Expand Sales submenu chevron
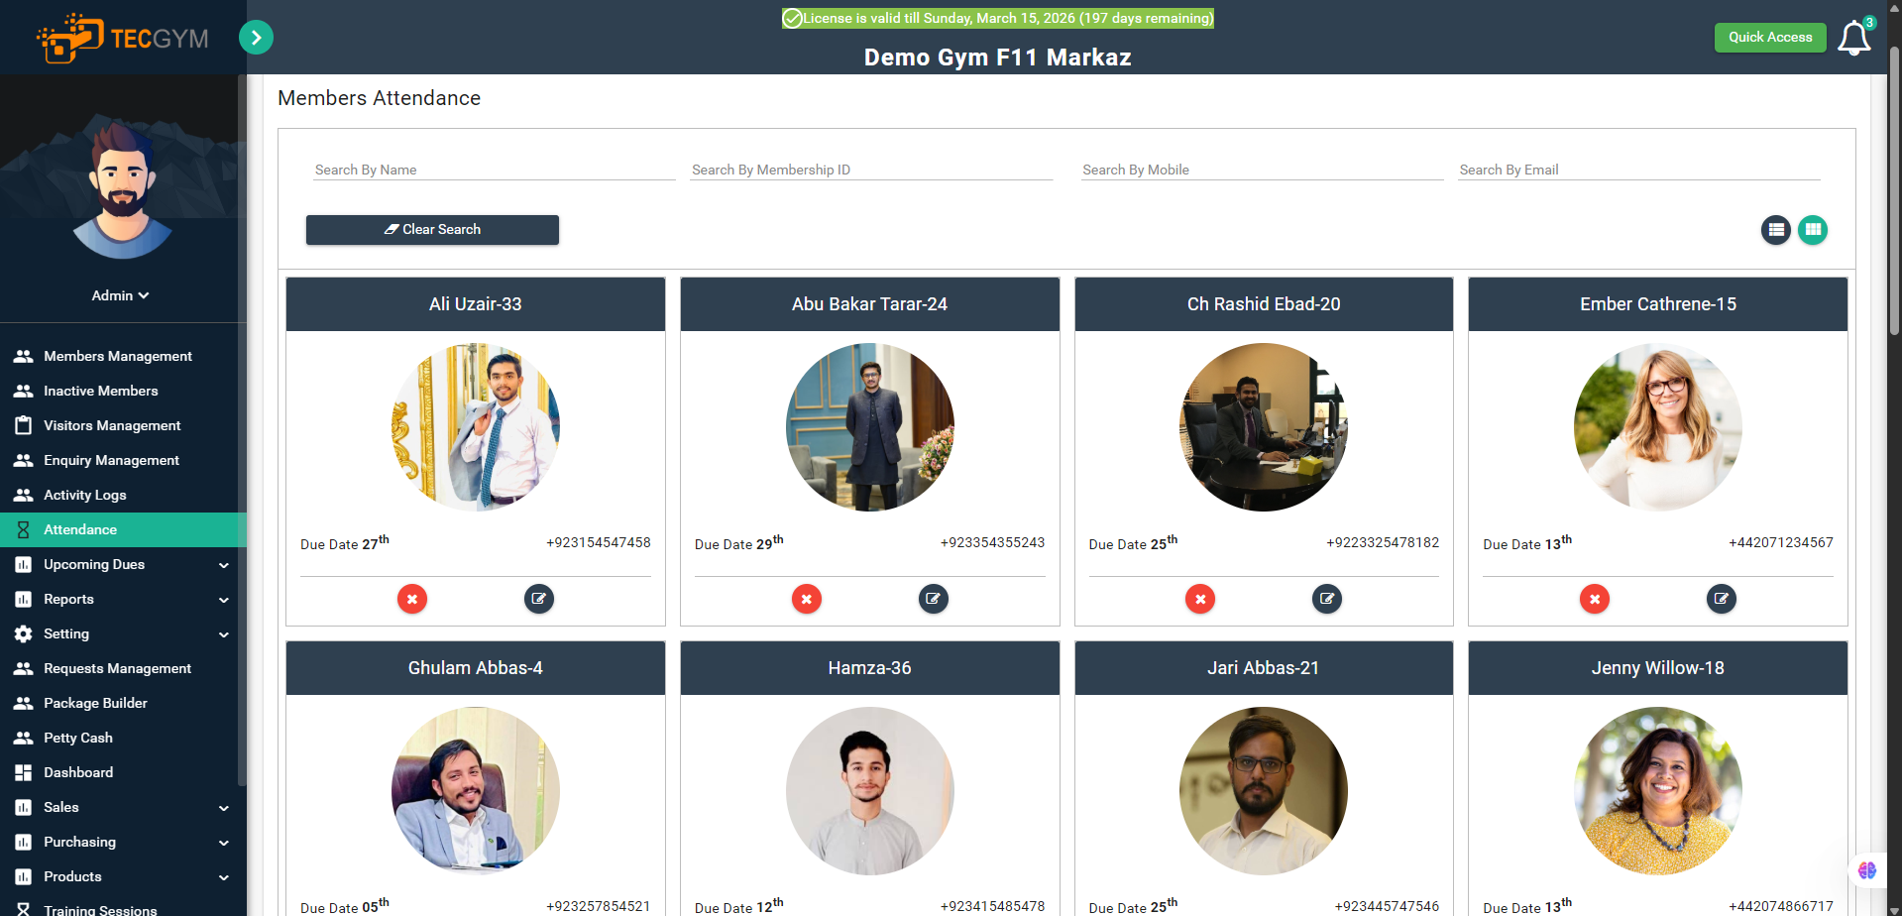The height and width of the screenshot is (916, 1902). pyautogui.click(x=224, y=808)
